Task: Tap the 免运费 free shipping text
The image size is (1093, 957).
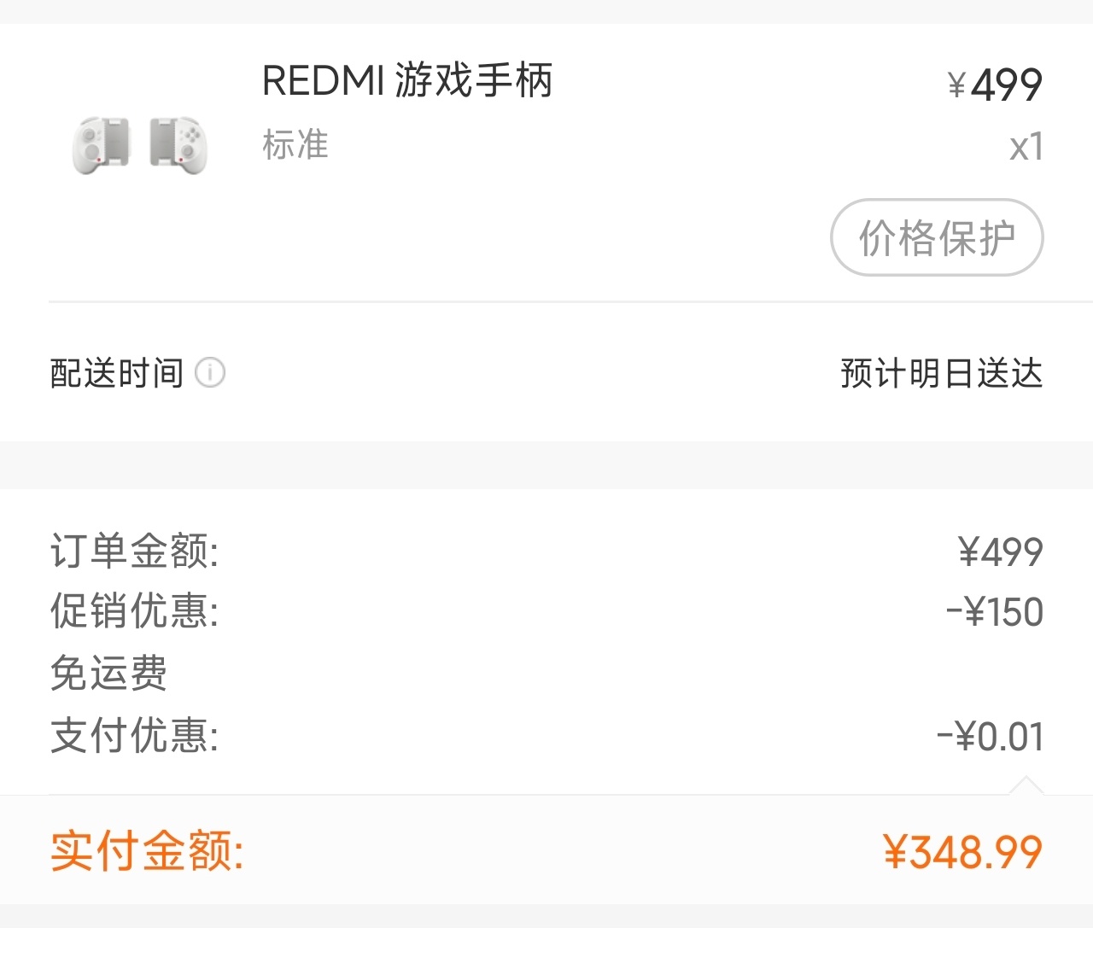Action: [108, 673]
